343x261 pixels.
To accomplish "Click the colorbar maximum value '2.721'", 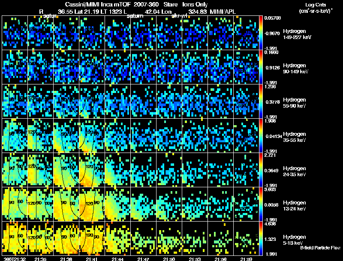I will (270, 156).
